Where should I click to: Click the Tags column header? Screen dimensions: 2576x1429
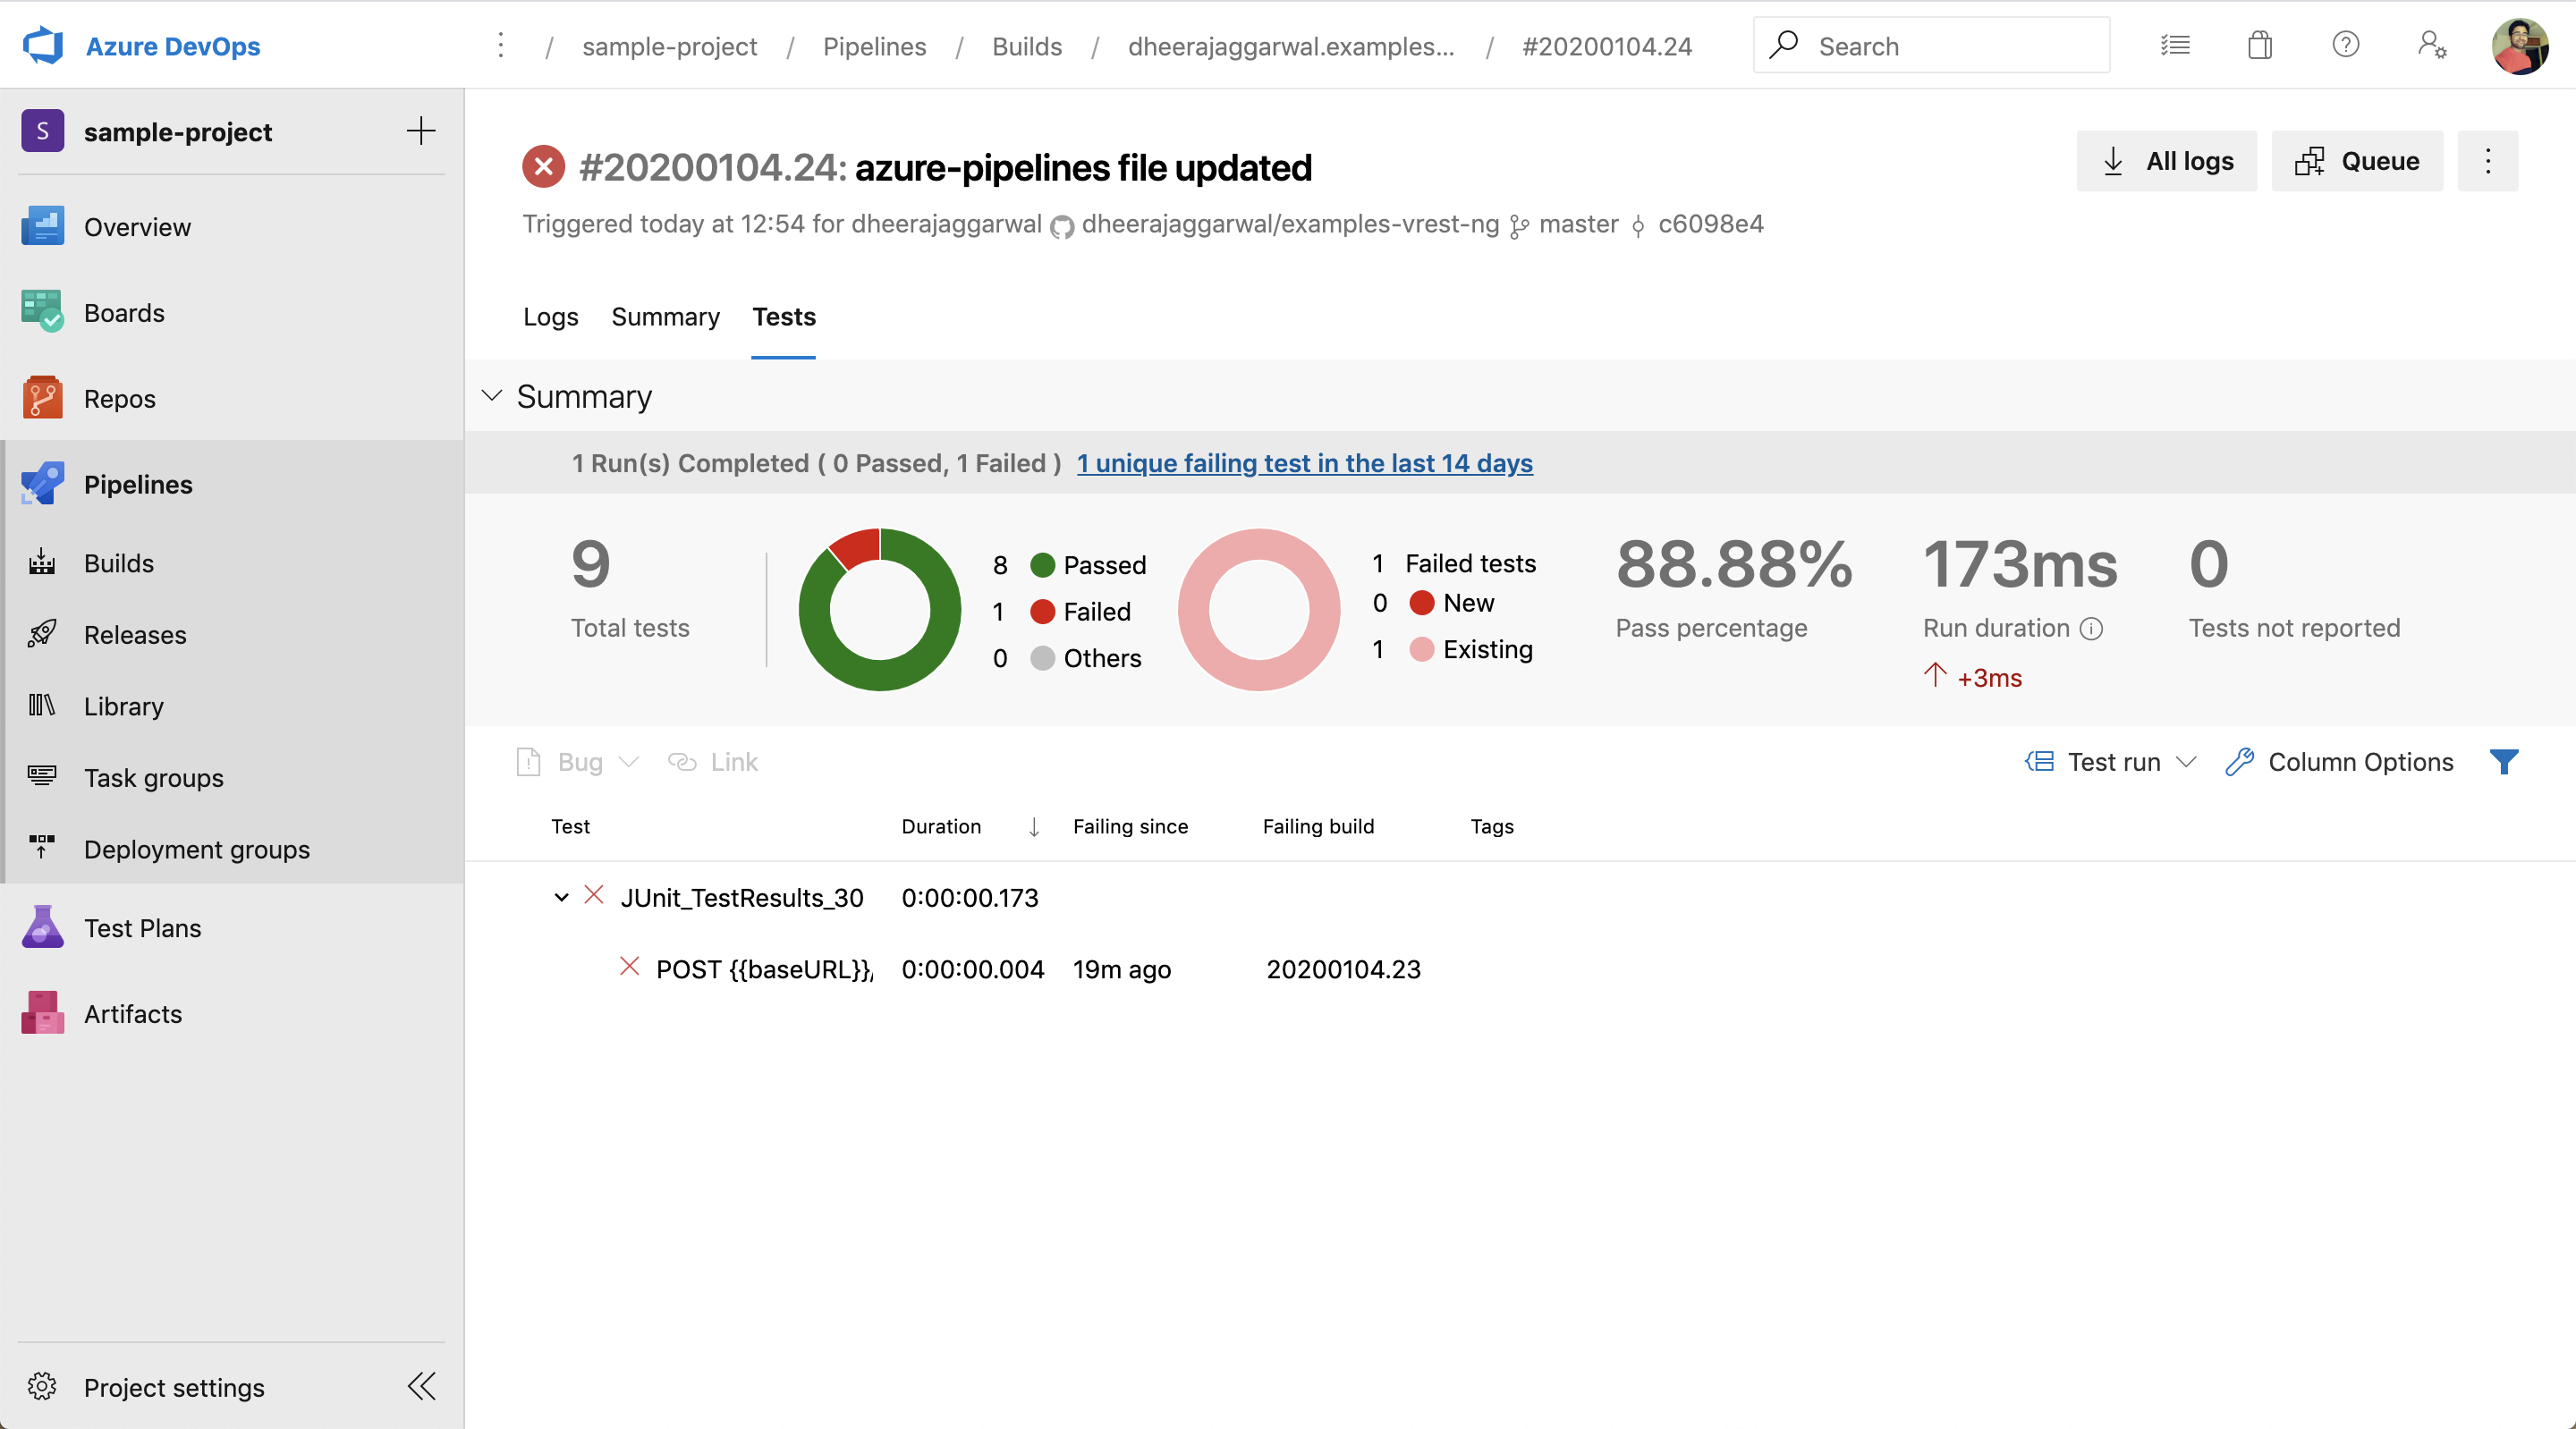click(1492, 827)
